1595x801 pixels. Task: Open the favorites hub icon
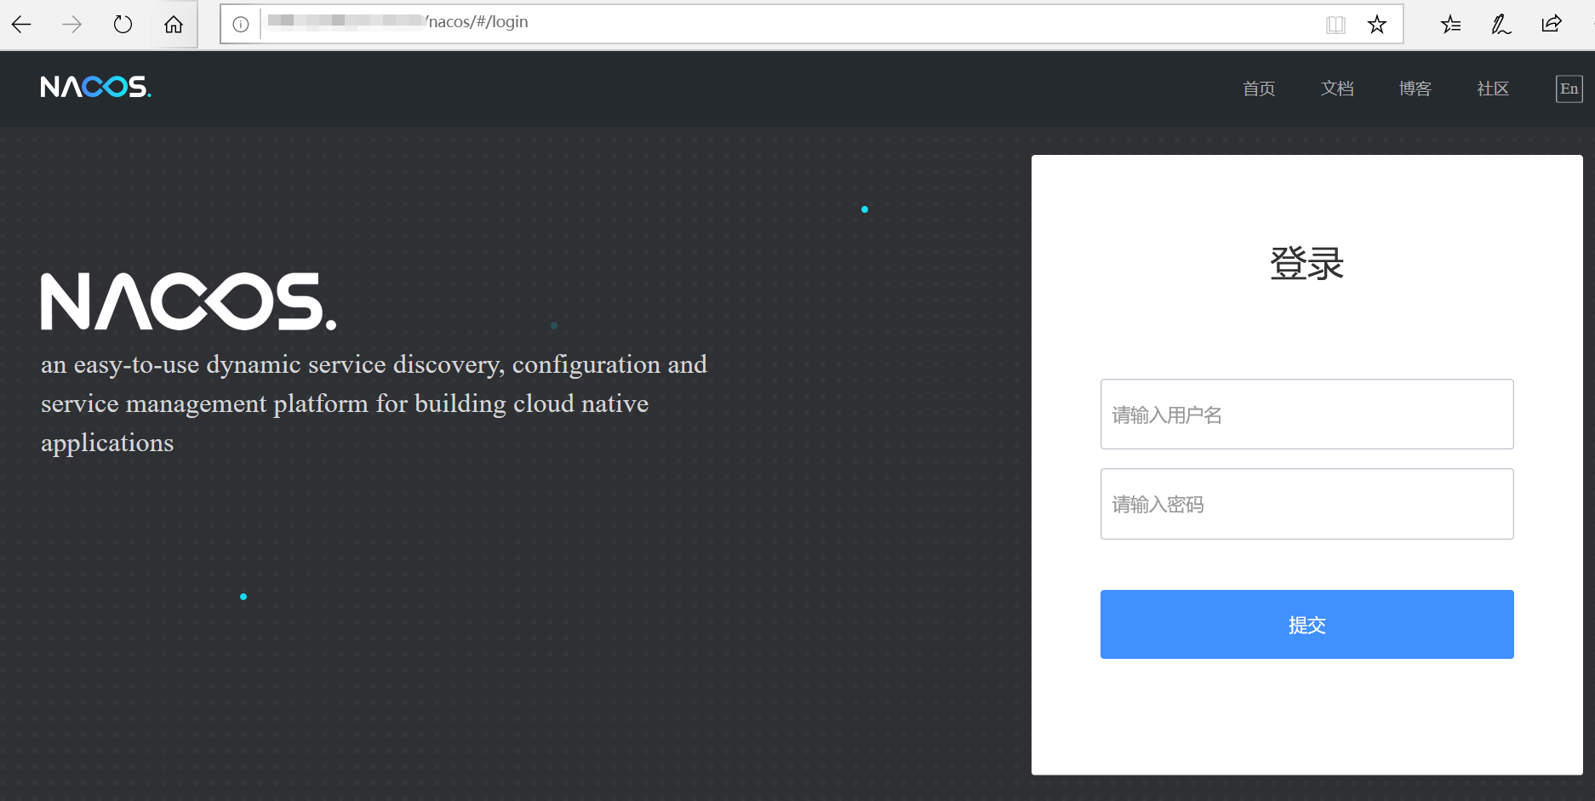pyautogui.click(x=1451, y=24)
